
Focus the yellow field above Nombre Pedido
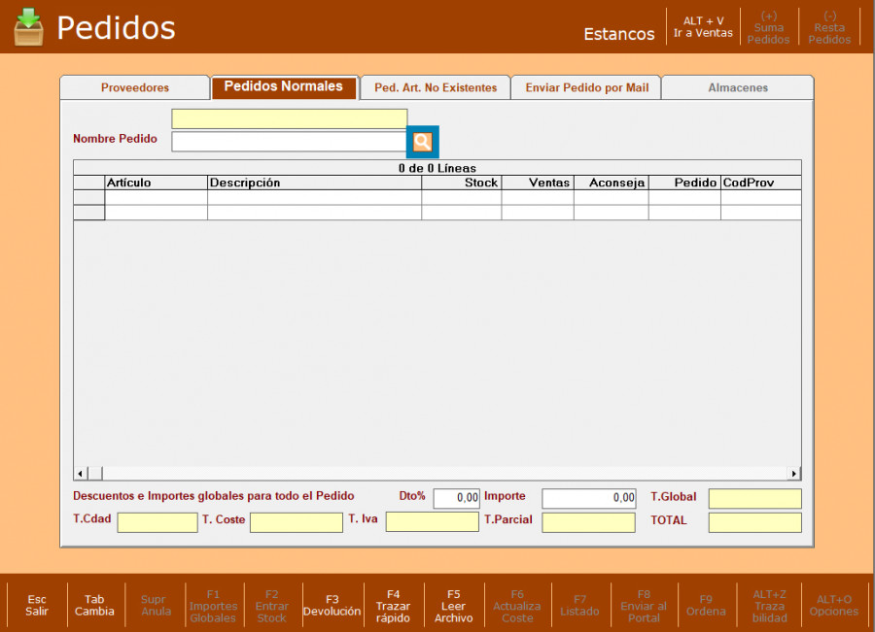(x=289, y=118)
